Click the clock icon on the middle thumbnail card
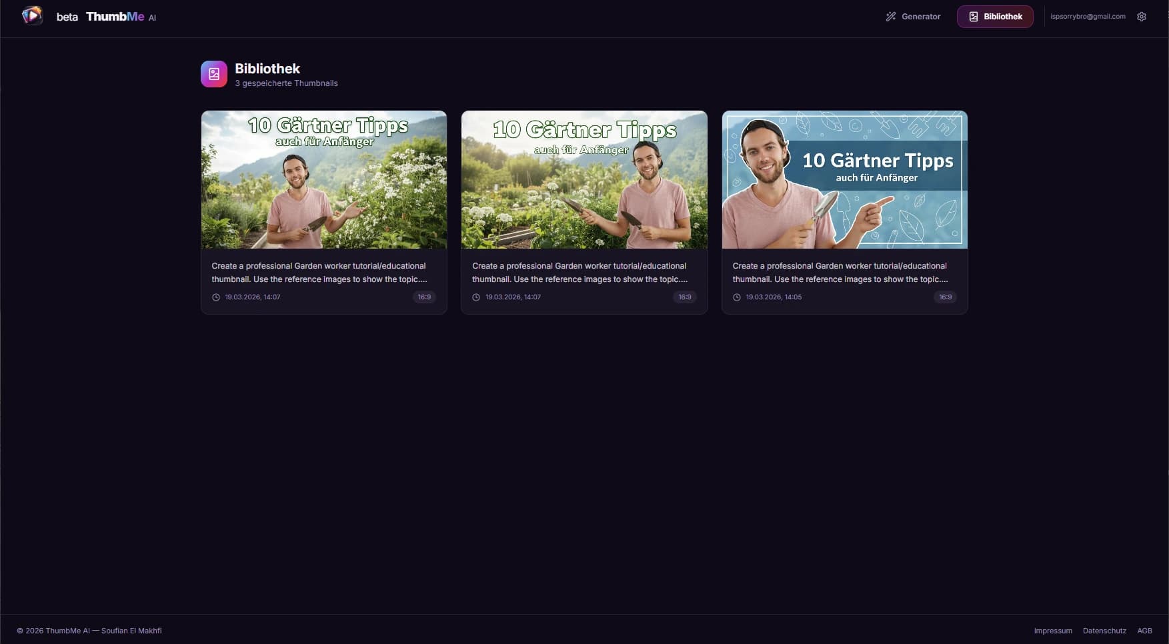The height and width of the screenshot is (644, 1169). (x=476, y=297)
